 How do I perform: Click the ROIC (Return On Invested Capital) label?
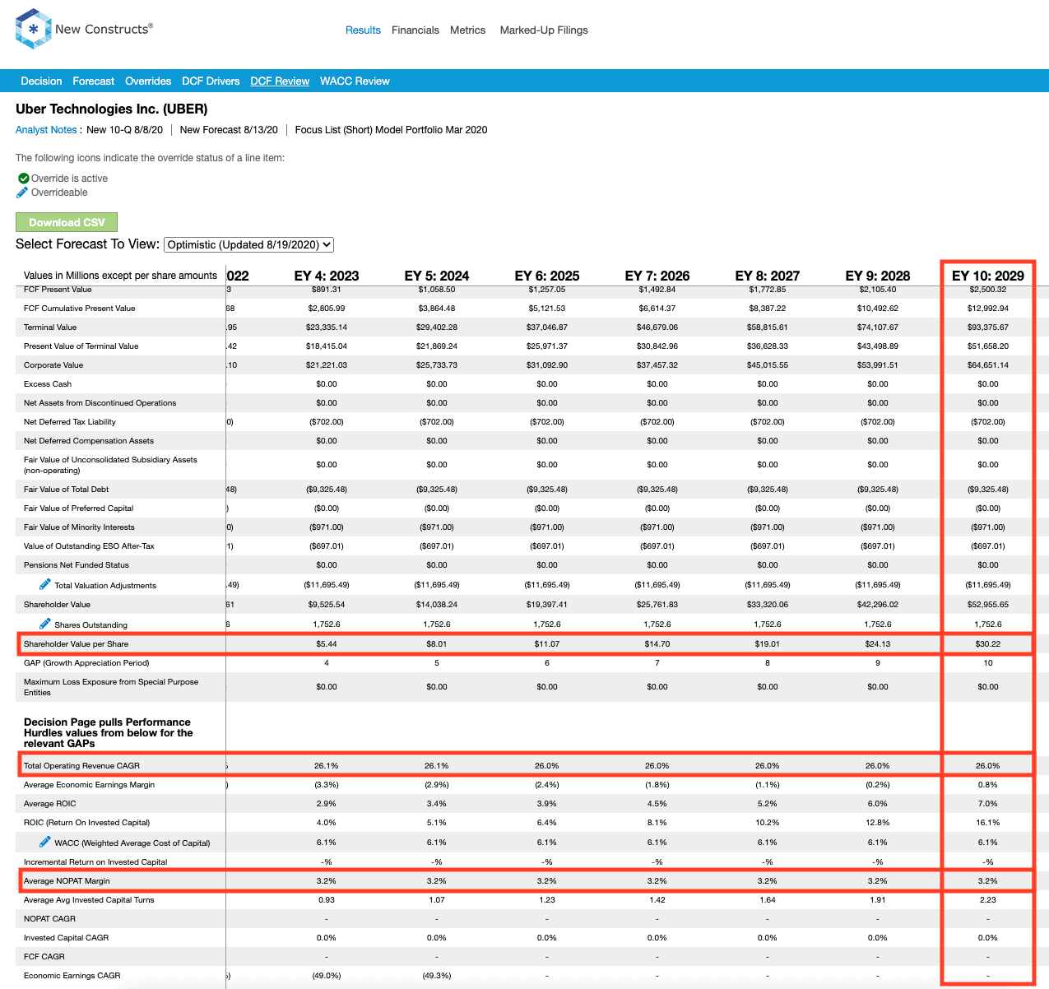coord(86,823)
